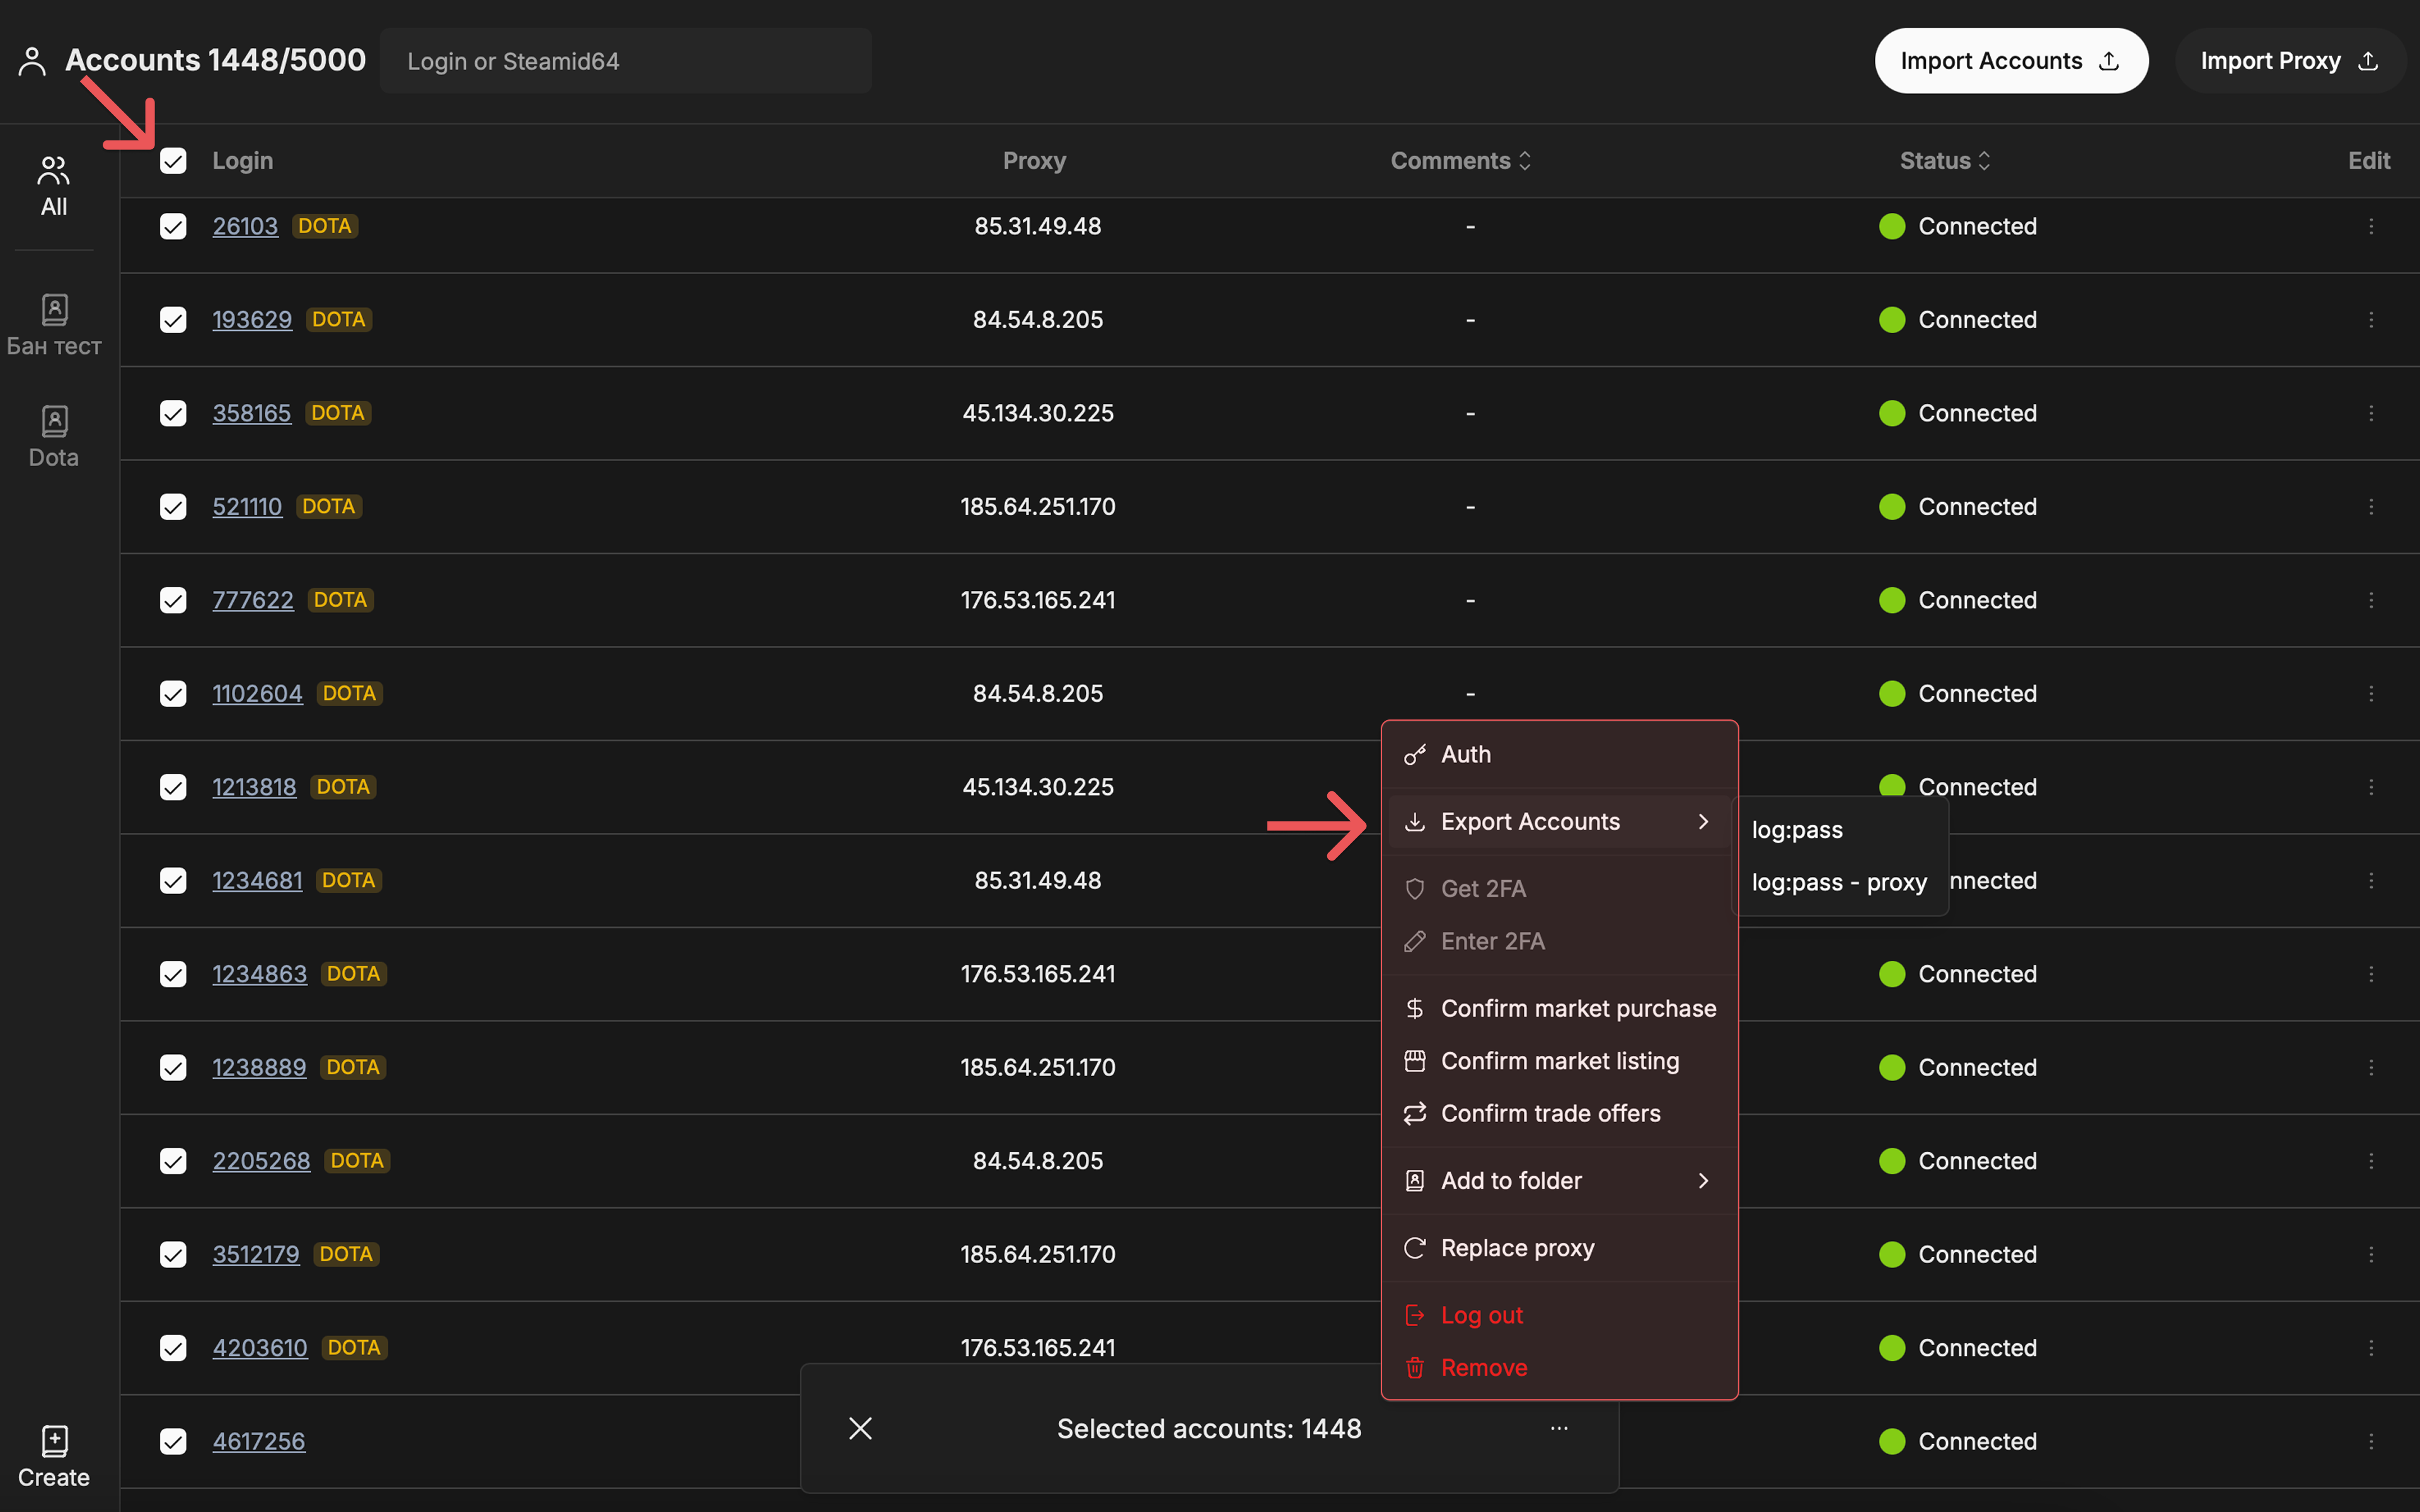Open edit menu for account 1234681
The height and width of the screenshot is (1512, 2420).
pos(2371,880)
